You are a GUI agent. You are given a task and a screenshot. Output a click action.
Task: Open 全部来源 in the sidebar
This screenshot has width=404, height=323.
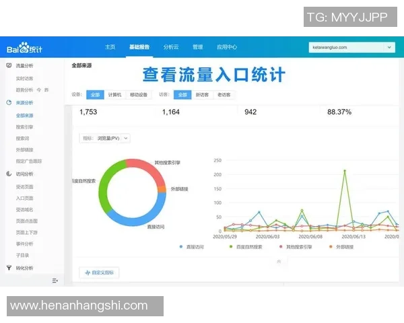coord(24,115)
